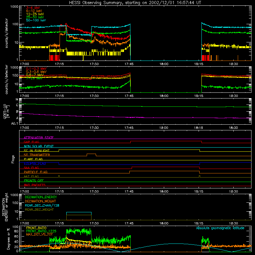Click the GOES-10 W m-2 axis label

click(6, 112)
